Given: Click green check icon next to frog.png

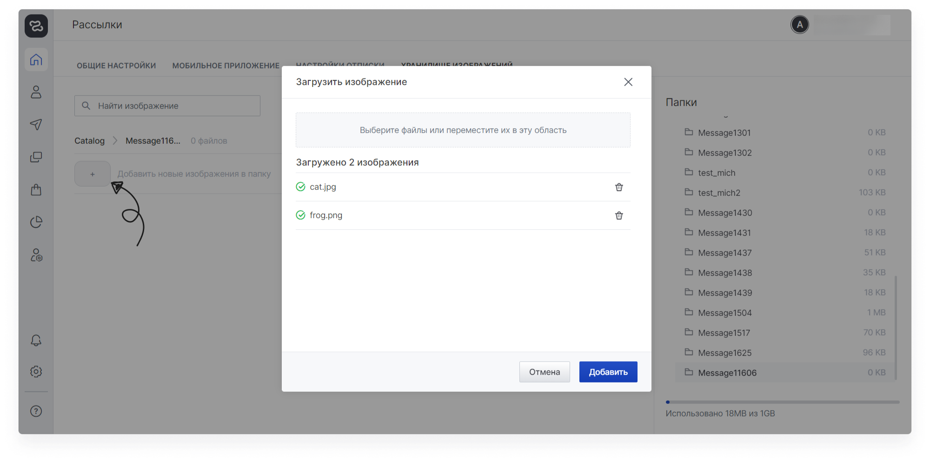Looking at the screenshot, I should click(301, 215).
